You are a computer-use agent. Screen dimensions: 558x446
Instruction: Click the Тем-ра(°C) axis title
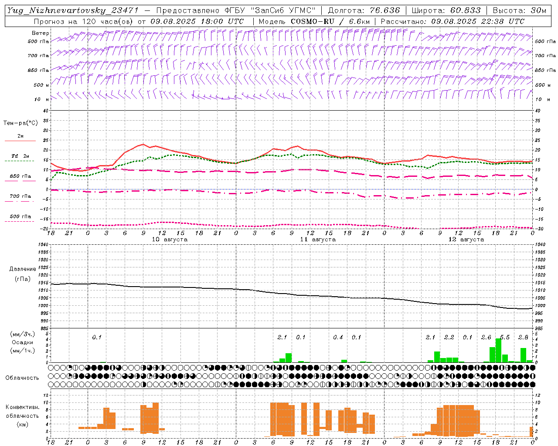pyautogui.click(x=20, y=123)
